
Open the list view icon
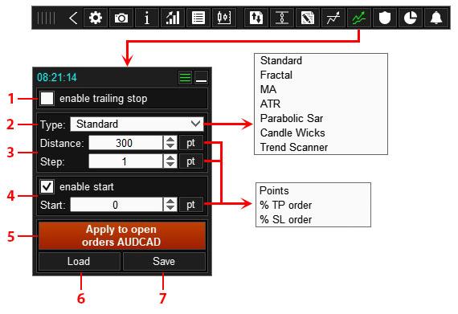click(x=198, y=18)
